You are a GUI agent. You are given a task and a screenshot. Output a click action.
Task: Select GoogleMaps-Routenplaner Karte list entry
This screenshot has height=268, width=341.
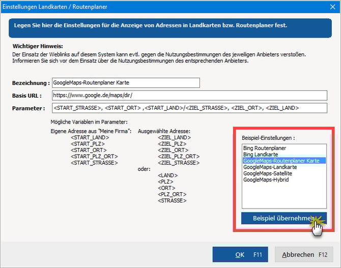(x=281, y=161)
